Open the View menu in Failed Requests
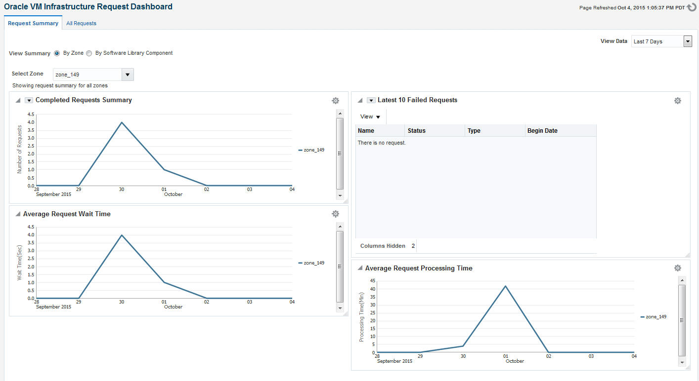 click(370, 117)
